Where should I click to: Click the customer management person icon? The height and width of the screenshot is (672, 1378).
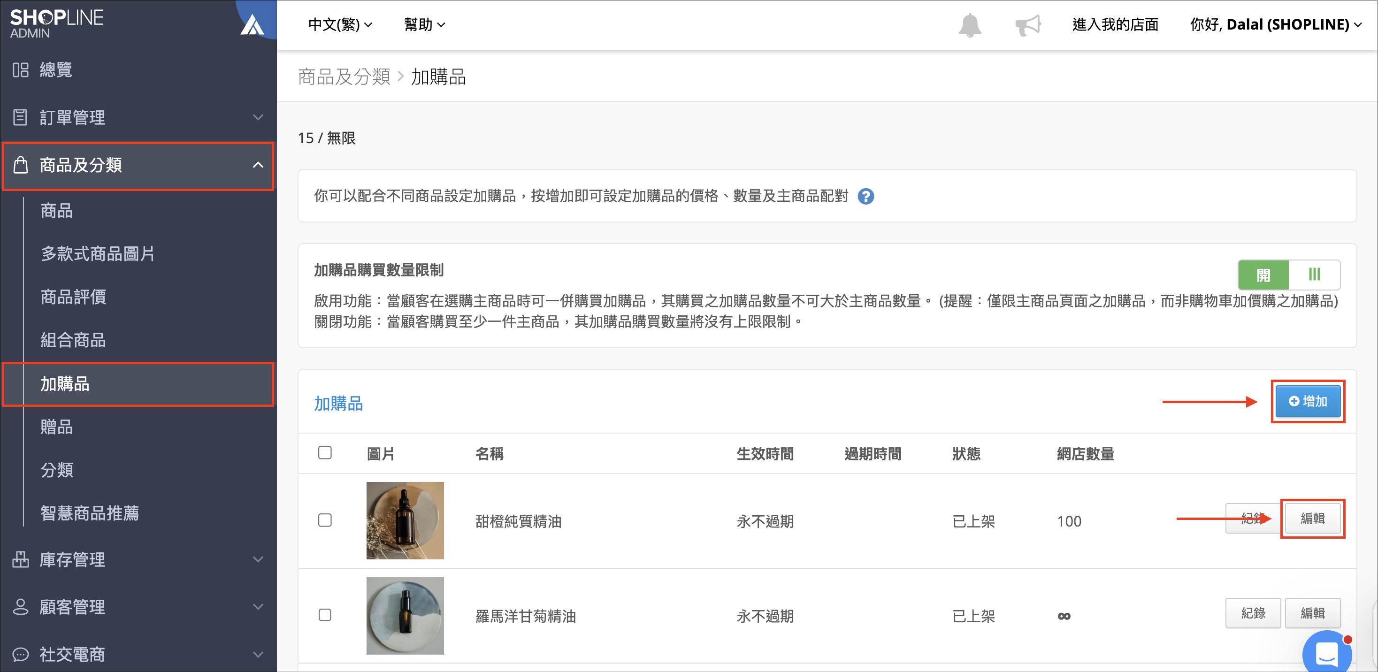click(x=20, y=607)
